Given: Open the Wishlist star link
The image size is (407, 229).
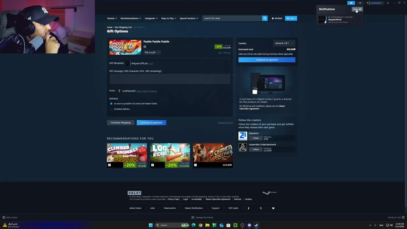Looking at the screenshot, I should coord(277,18).
